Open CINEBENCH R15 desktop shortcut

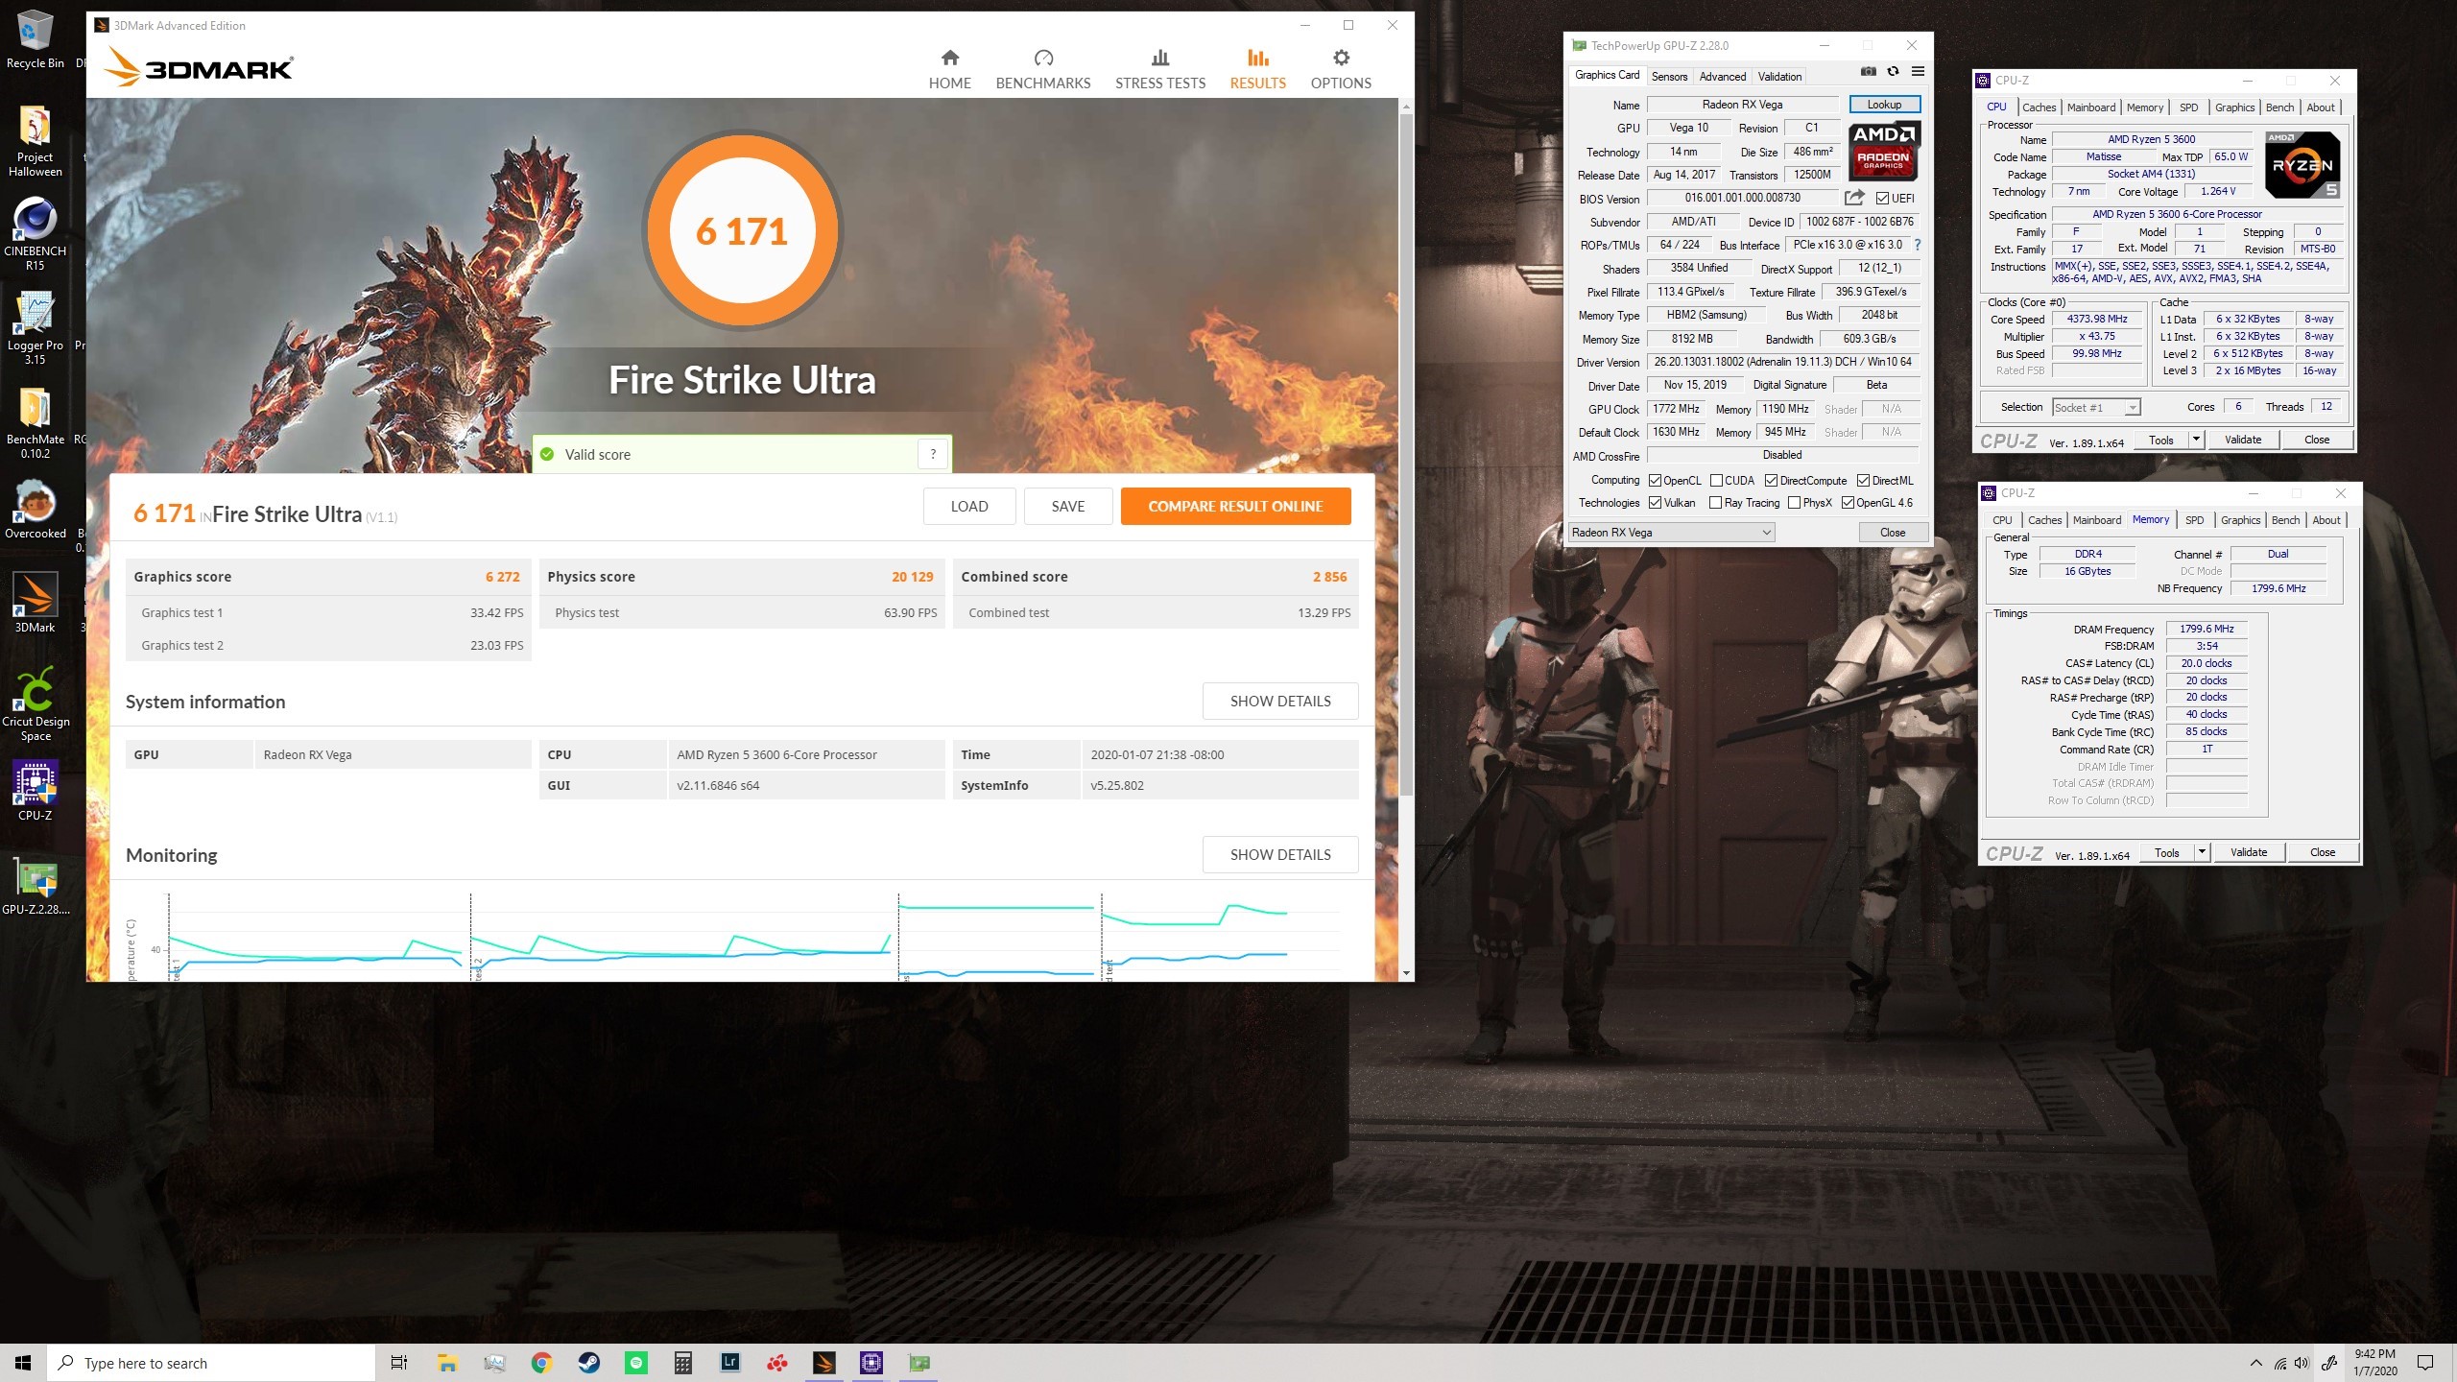click(35, 234)
